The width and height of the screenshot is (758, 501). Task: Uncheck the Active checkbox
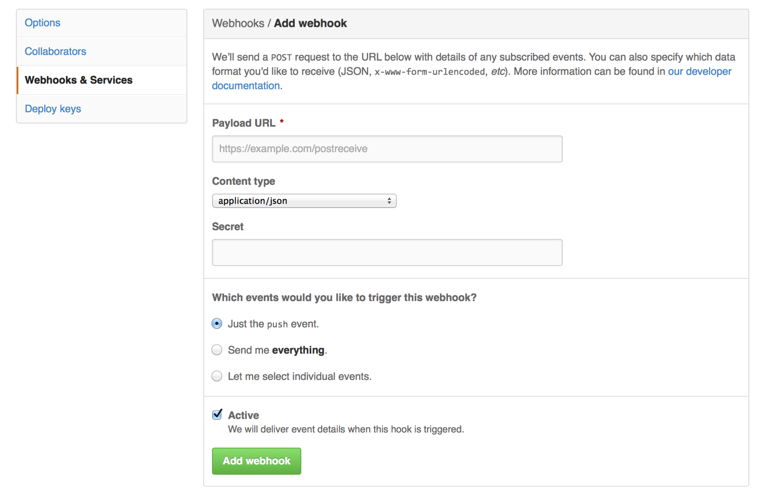pyautogui.click(x=217, y=415)
